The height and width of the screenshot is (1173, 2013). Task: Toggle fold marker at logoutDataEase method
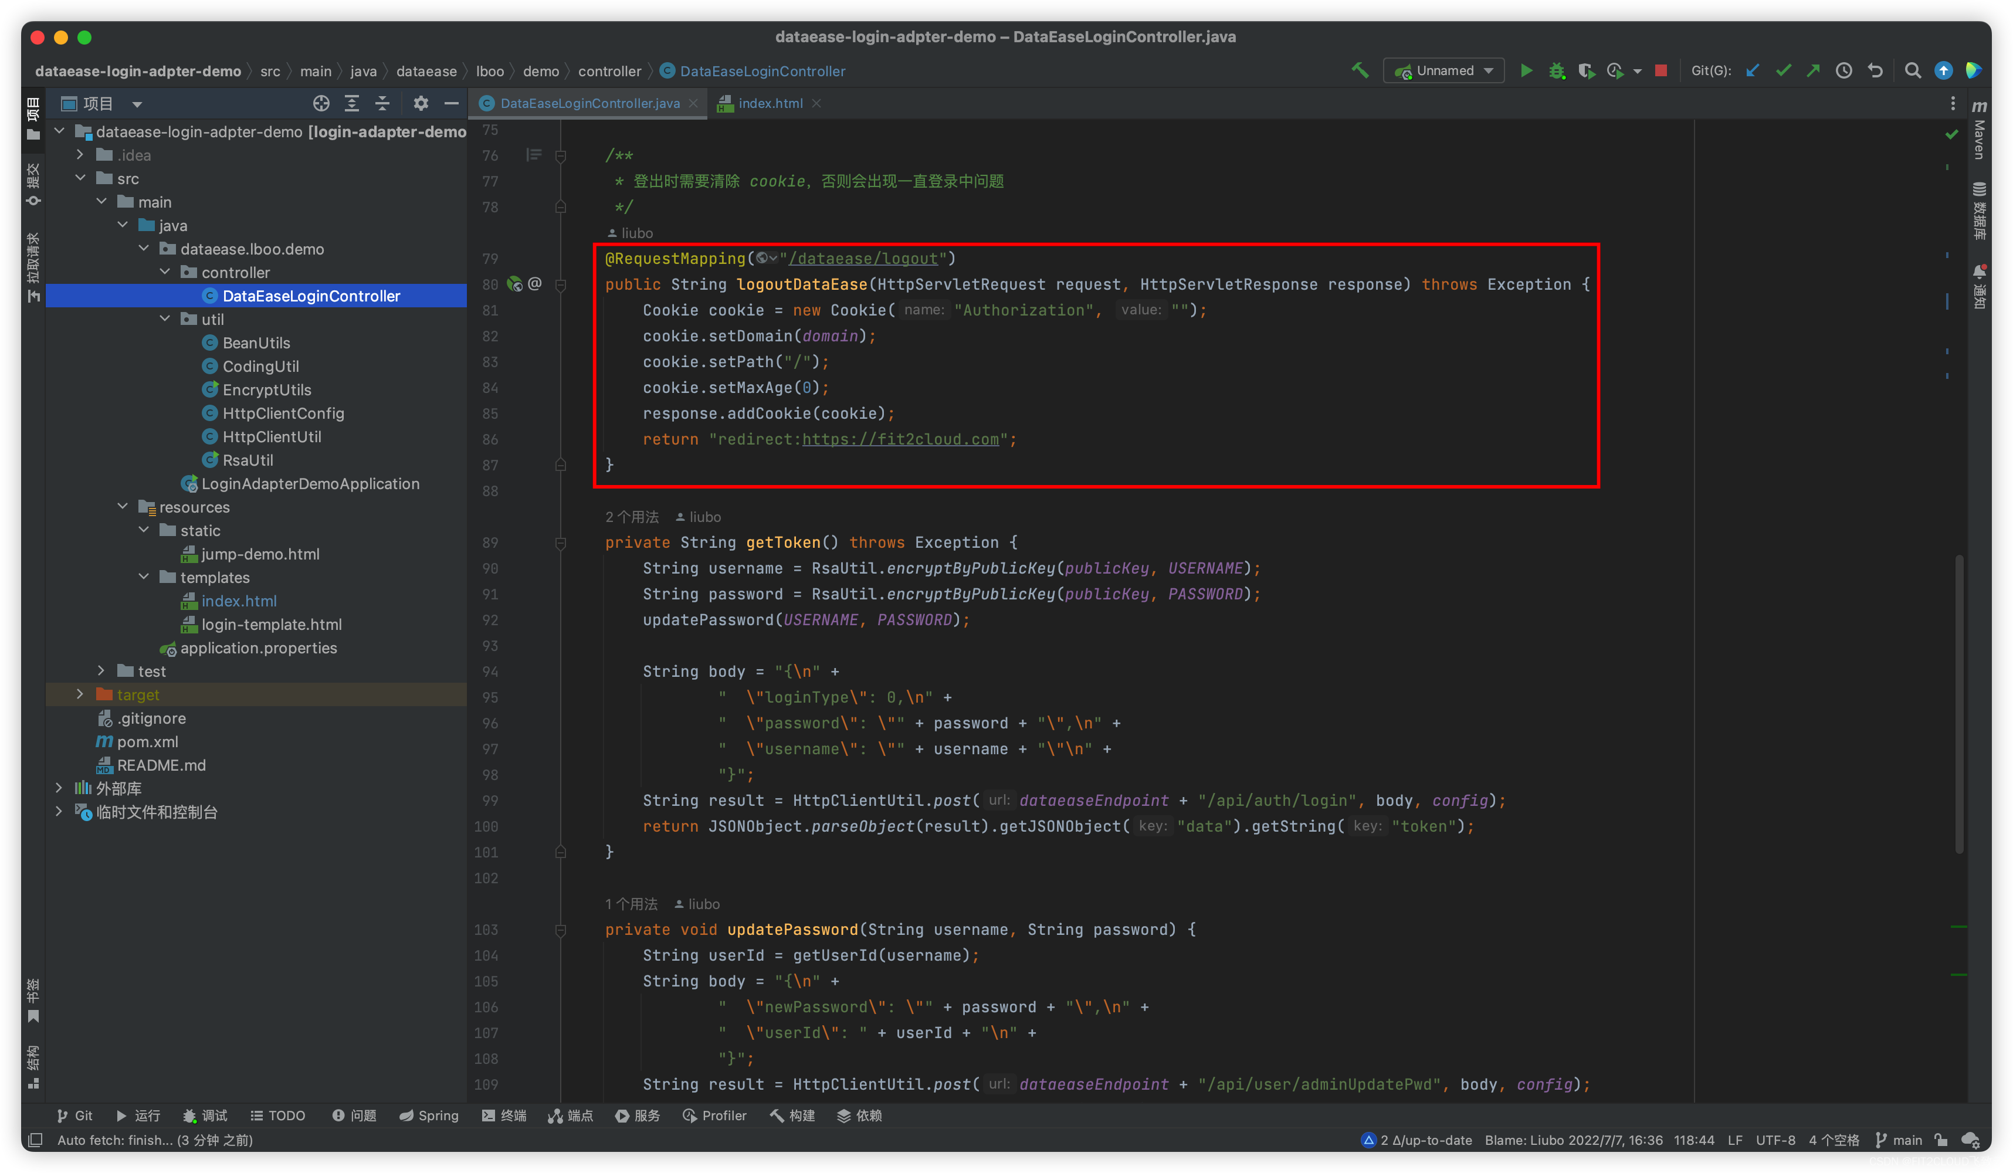tap(561, 285)
